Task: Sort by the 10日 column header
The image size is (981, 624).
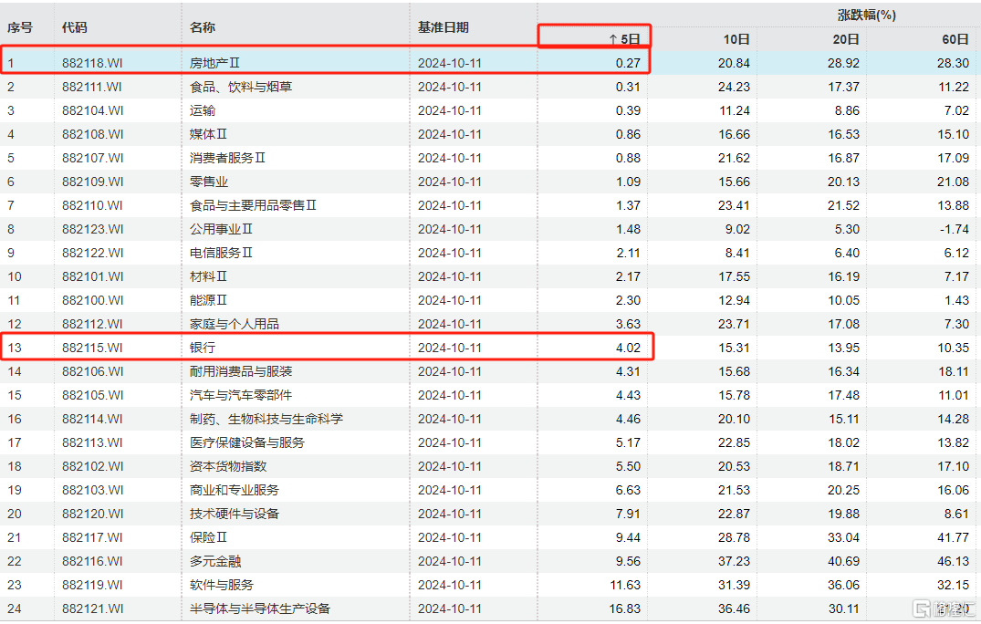Action: [736, 39]
